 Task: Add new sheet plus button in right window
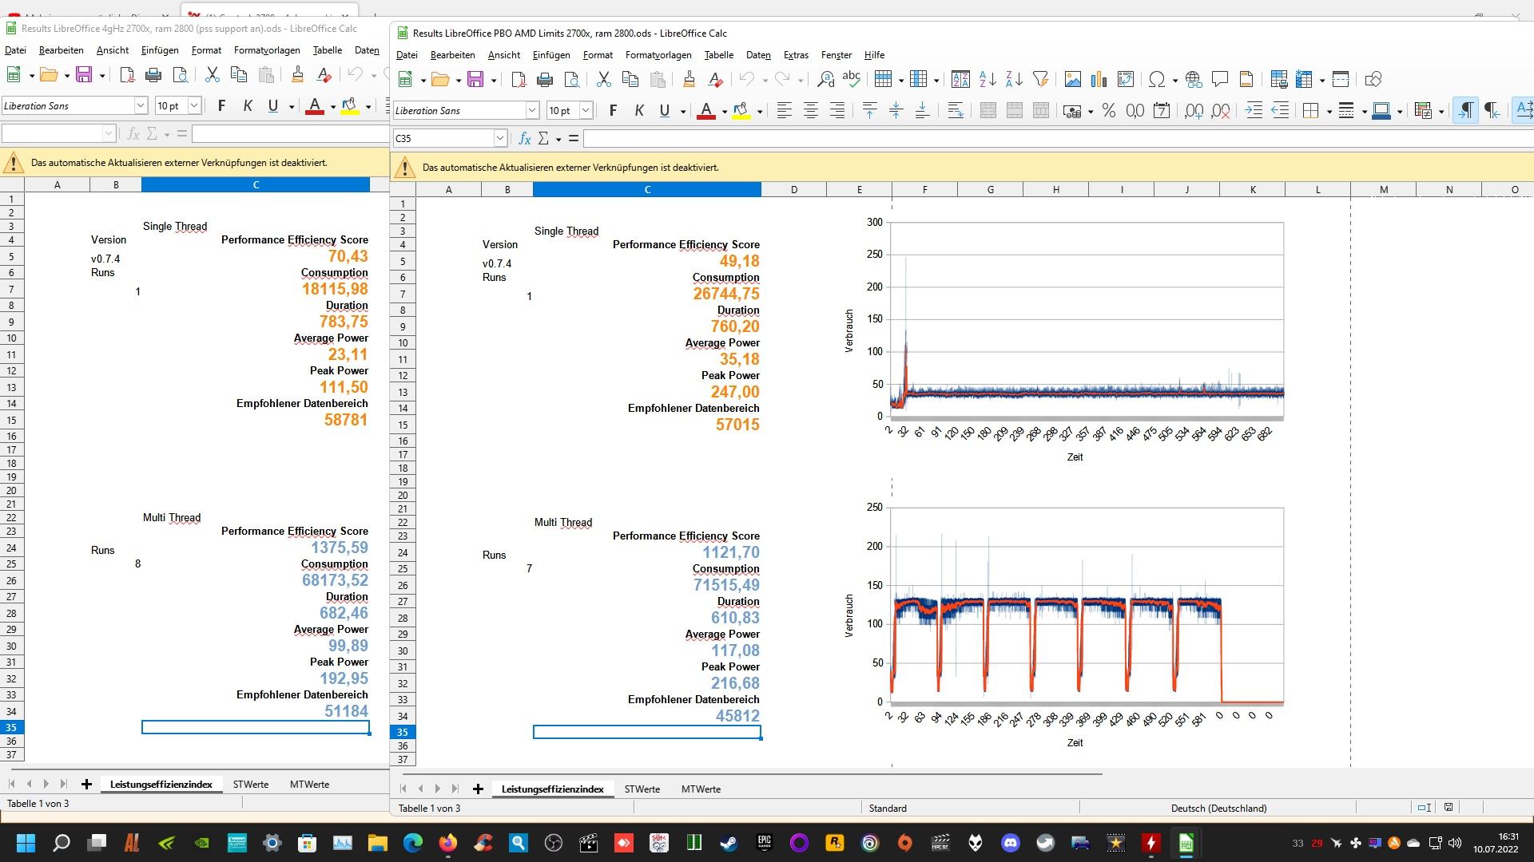[x=478, y=789]
